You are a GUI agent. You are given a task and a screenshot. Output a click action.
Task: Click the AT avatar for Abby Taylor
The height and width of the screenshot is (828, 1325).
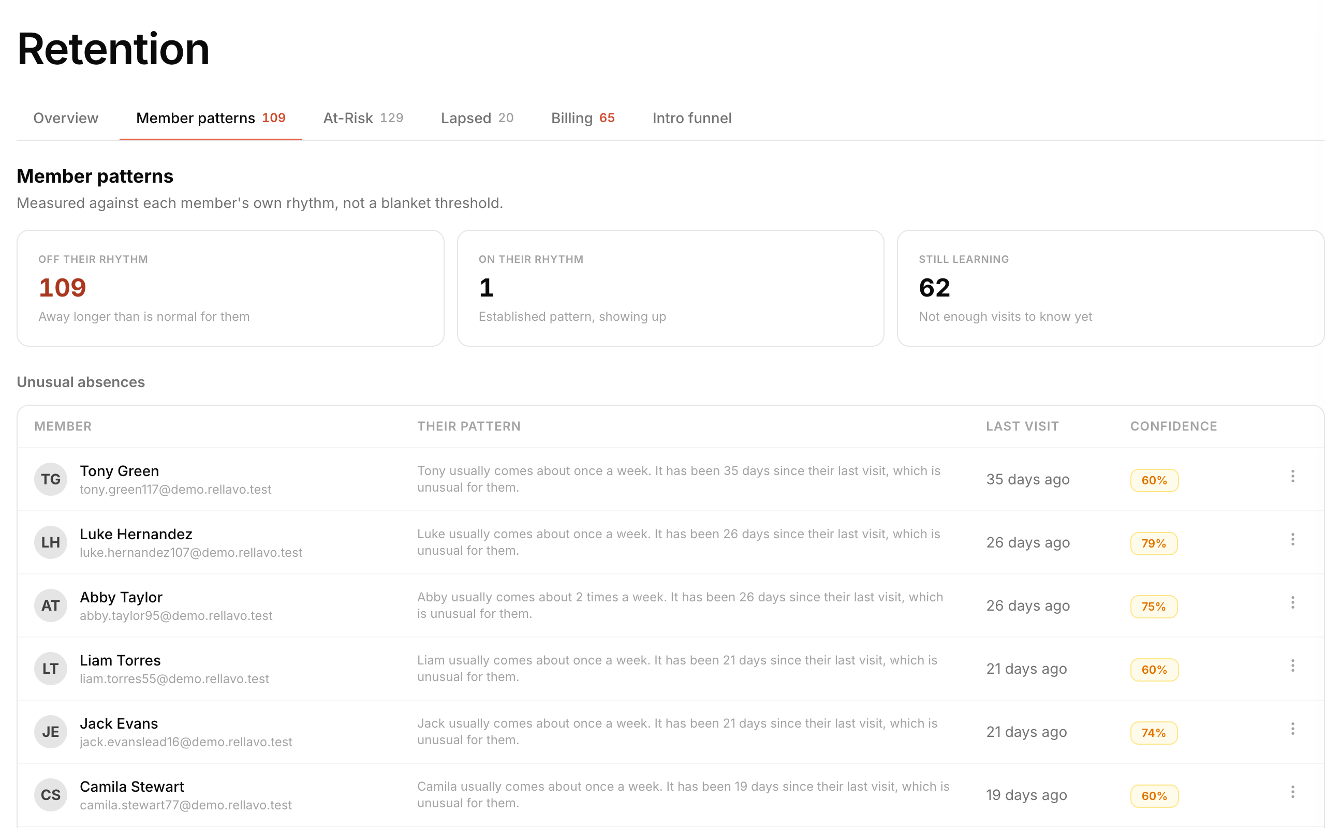point(50,605)
